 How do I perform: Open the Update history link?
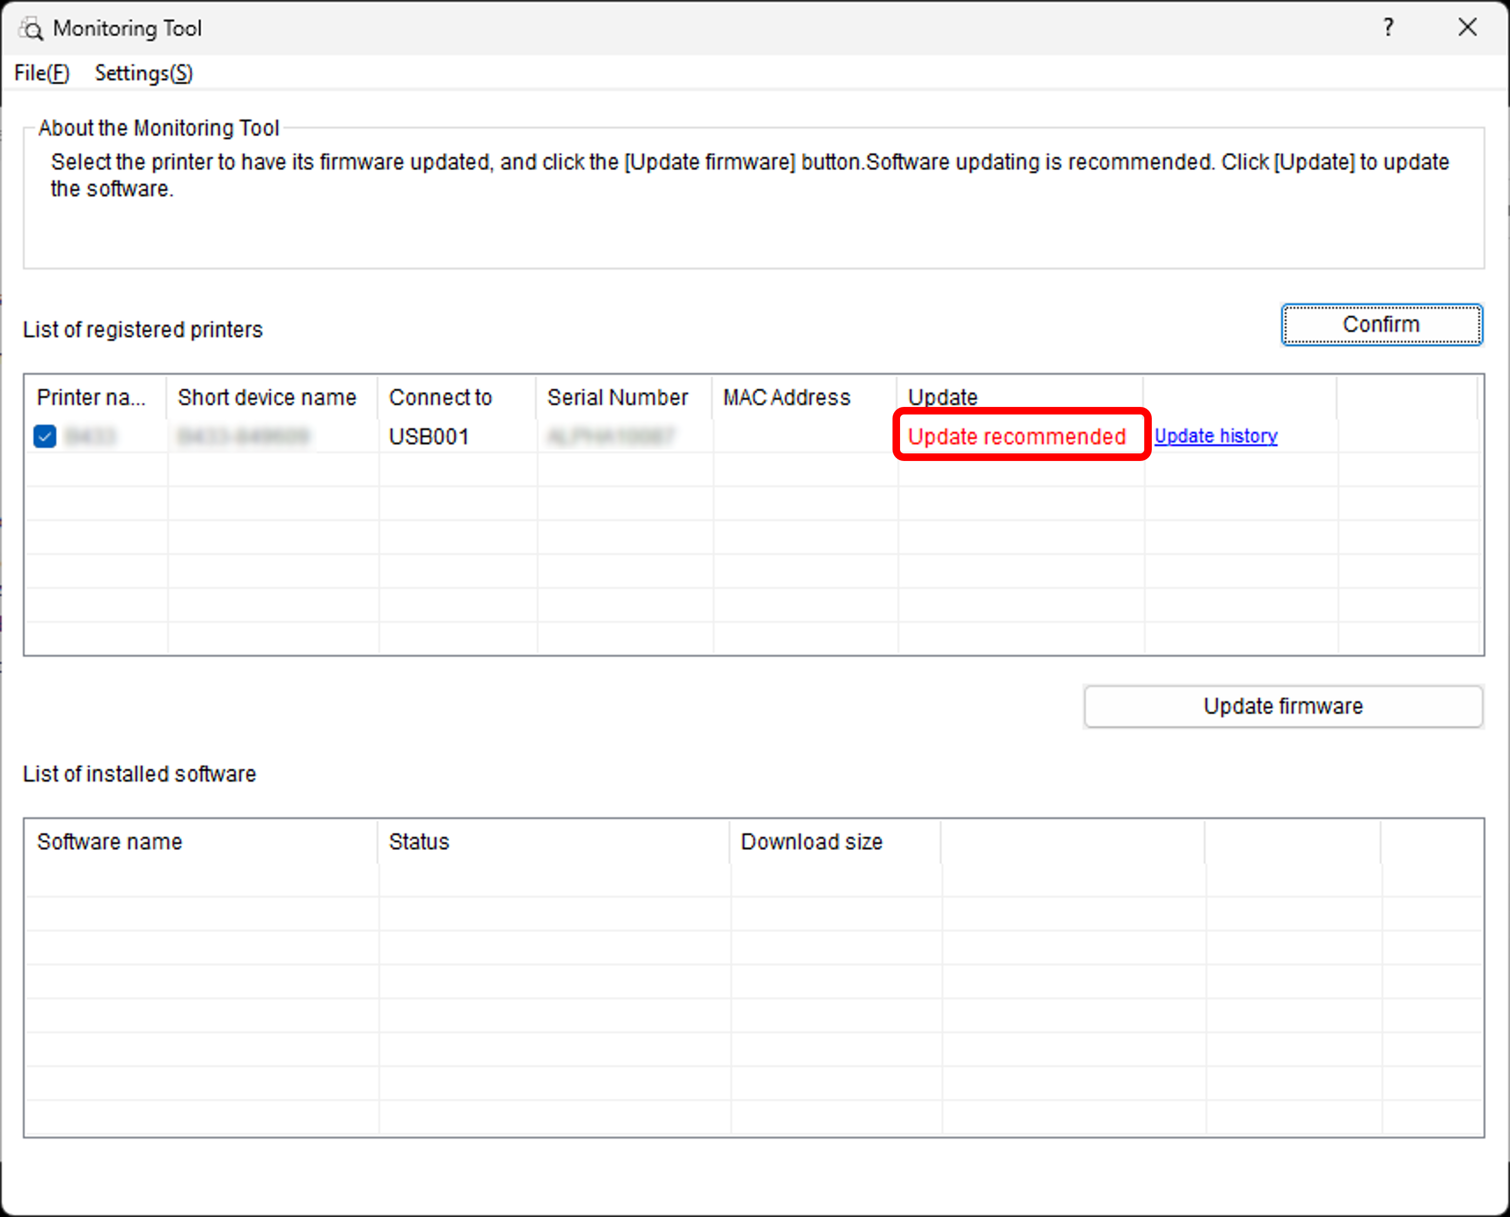click(x=1216, y=436)
